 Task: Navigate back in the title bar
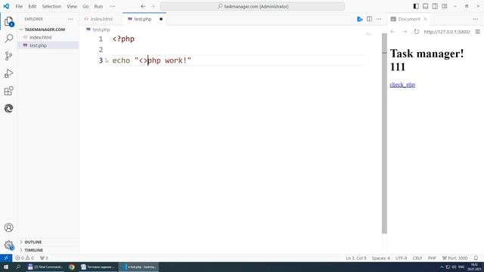[143, 6]
